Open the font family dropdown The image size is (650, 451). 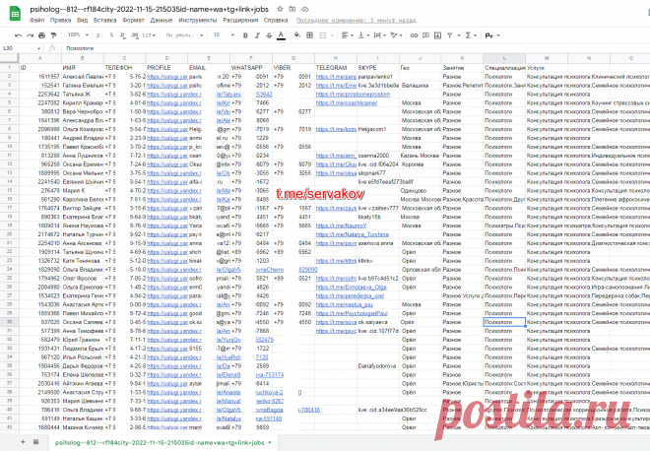click(x=184, y=35)
